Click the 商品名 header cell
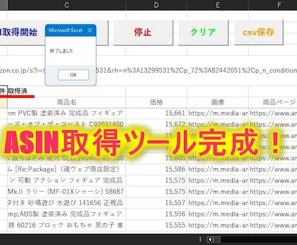 click(x=67, y=103)
